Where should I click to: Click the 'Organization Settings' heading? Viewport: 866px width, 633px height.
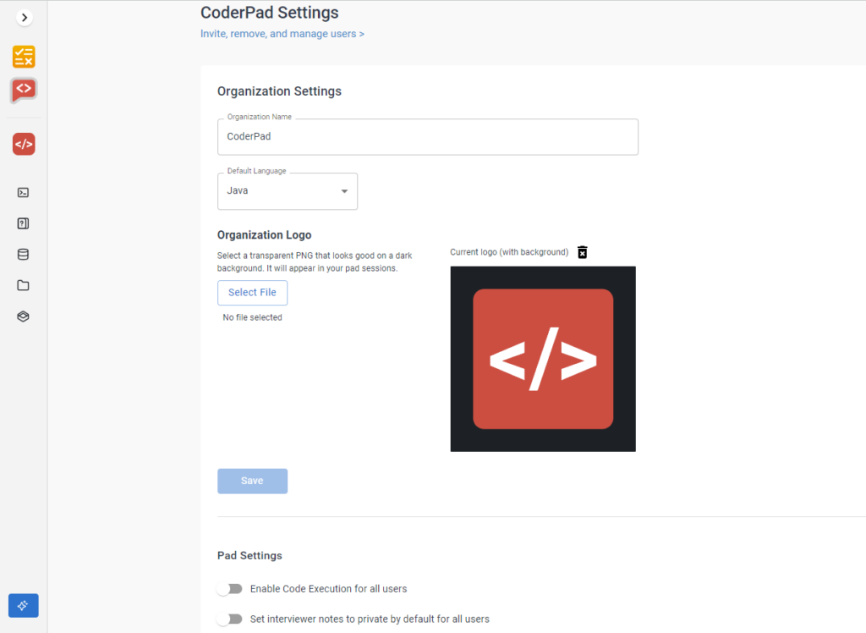click(279, 91)
